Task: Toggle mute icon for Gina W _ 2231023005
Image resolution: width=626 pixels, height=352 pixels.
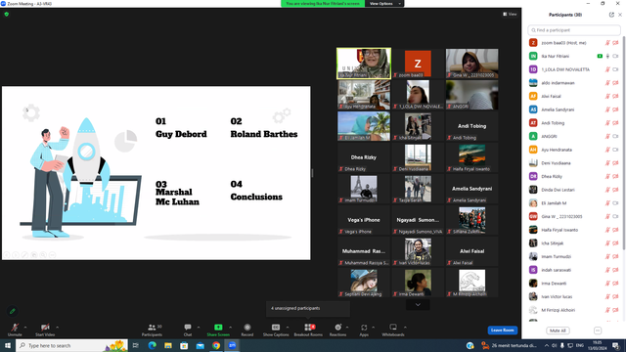Action: [607, 216]
